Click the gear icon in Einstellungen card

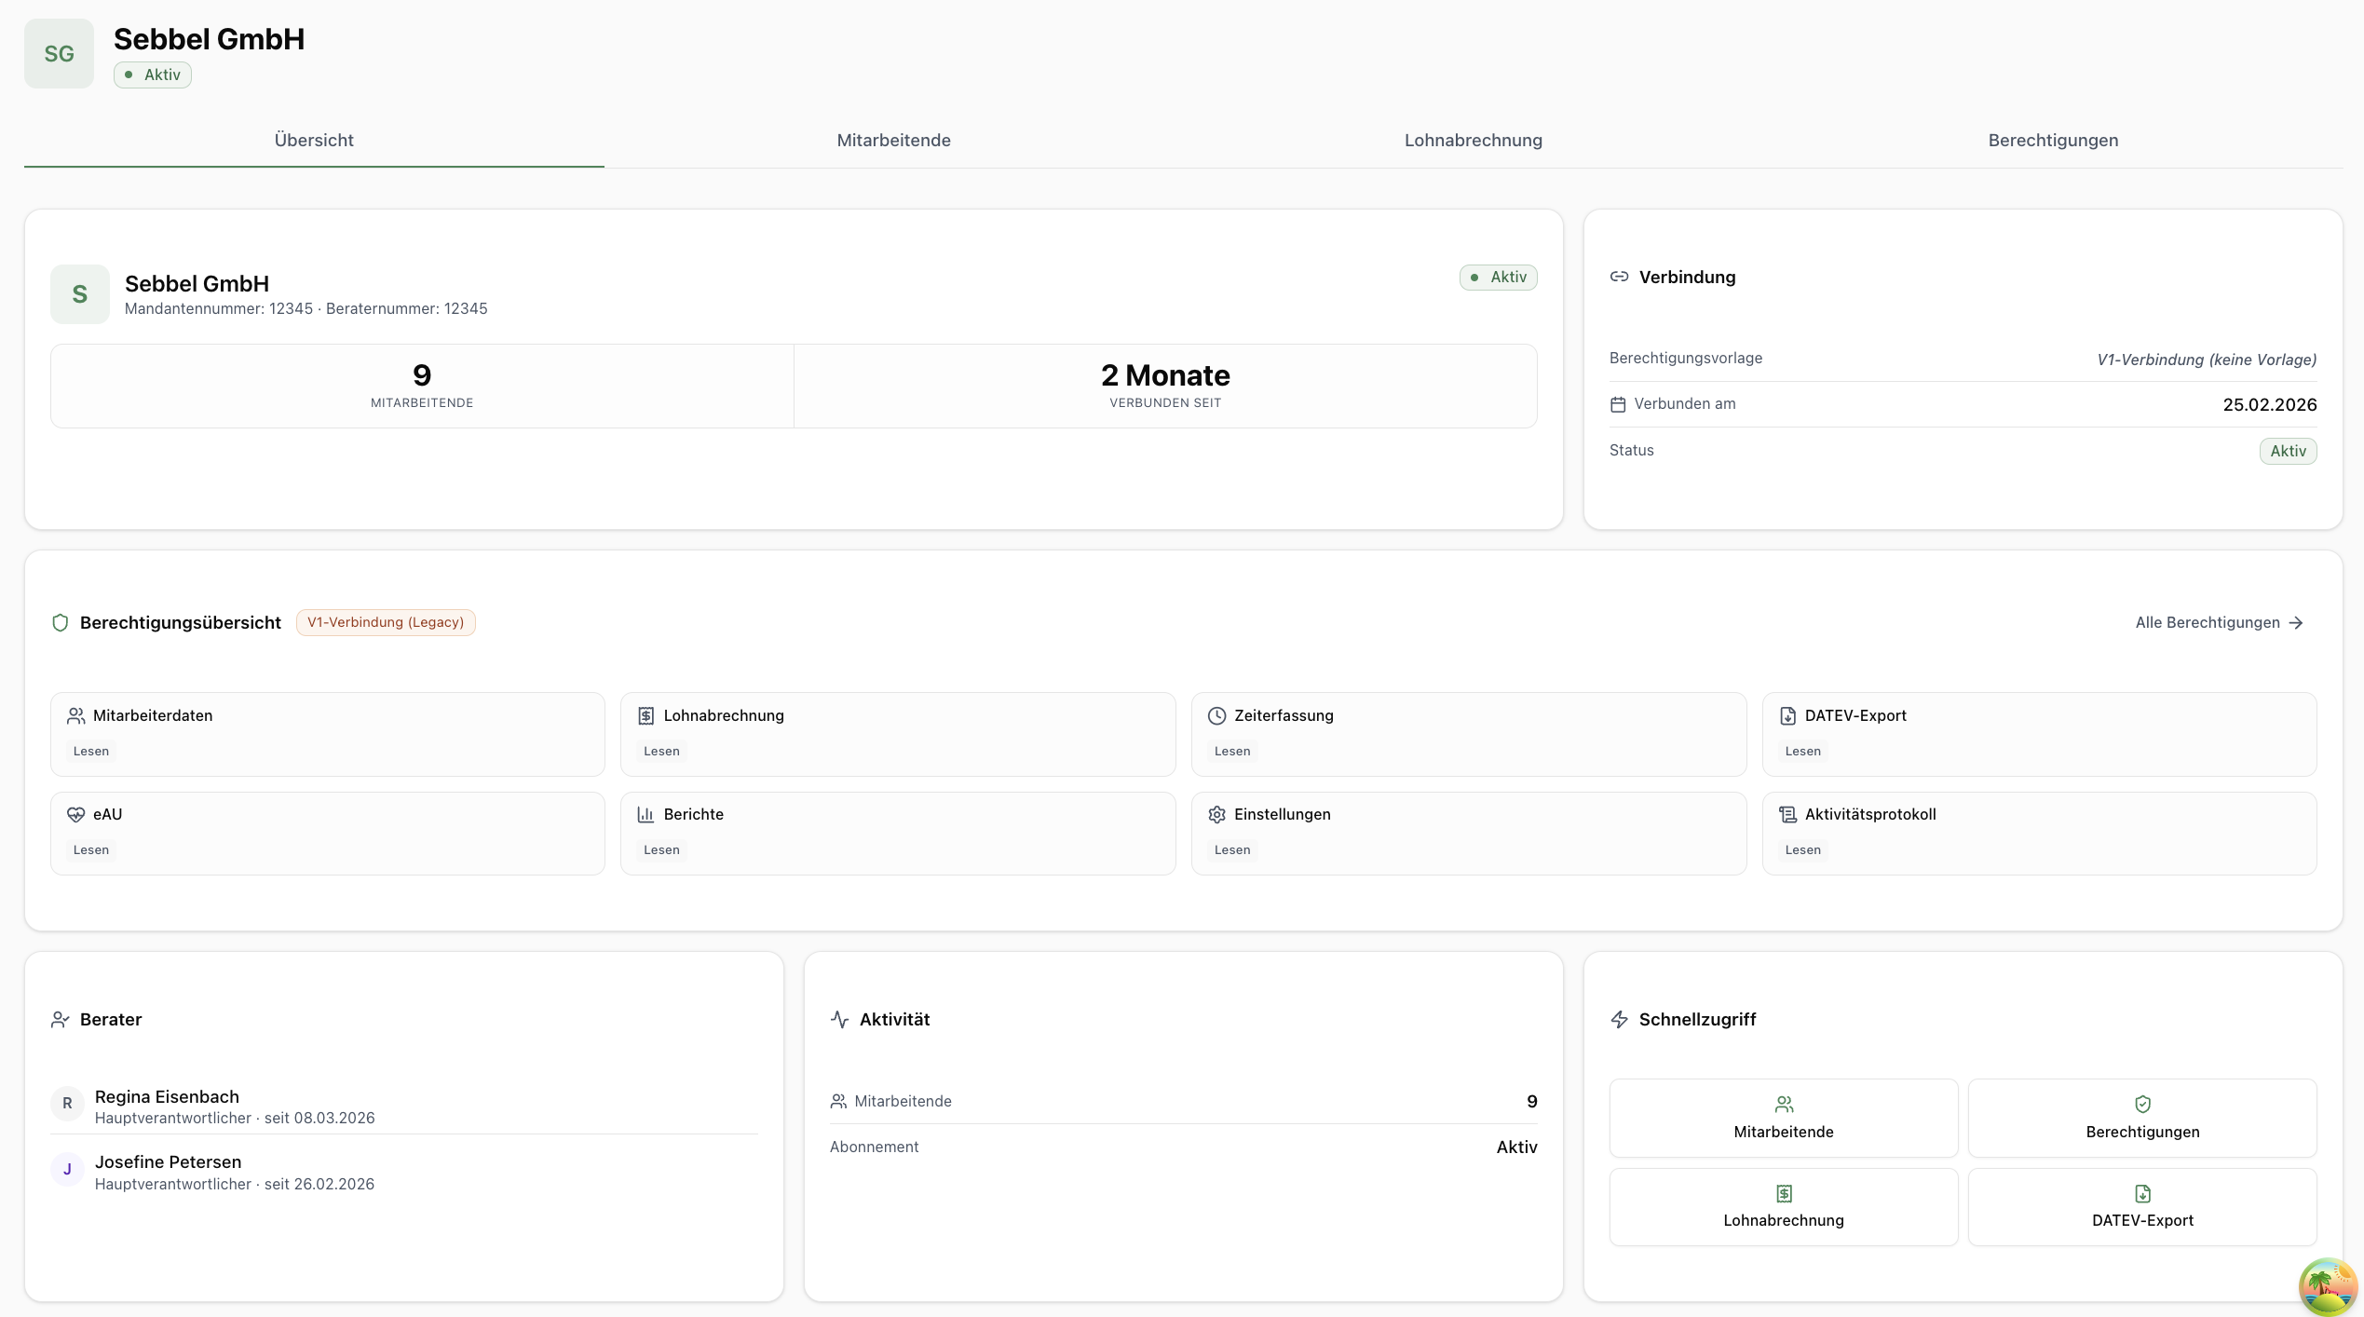tap(1217, 815)
